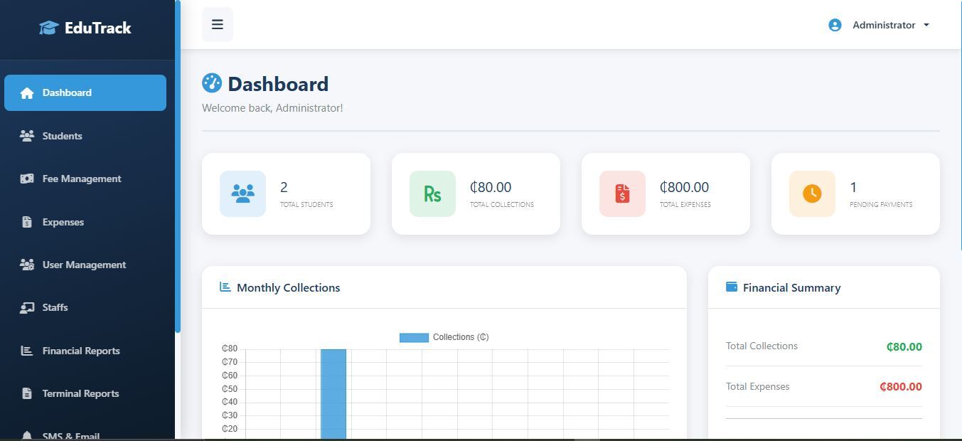
Task: Click the blue Total Students icon
Action: tap(242, 193)
